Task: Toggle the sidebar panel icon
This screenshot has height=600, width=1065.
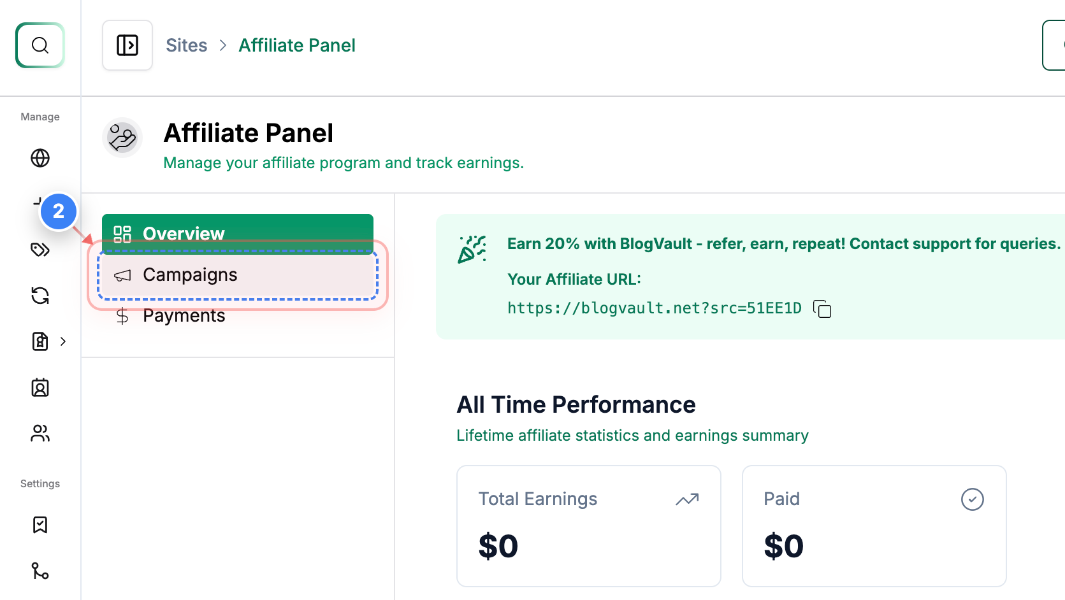Action: (127, 45)
